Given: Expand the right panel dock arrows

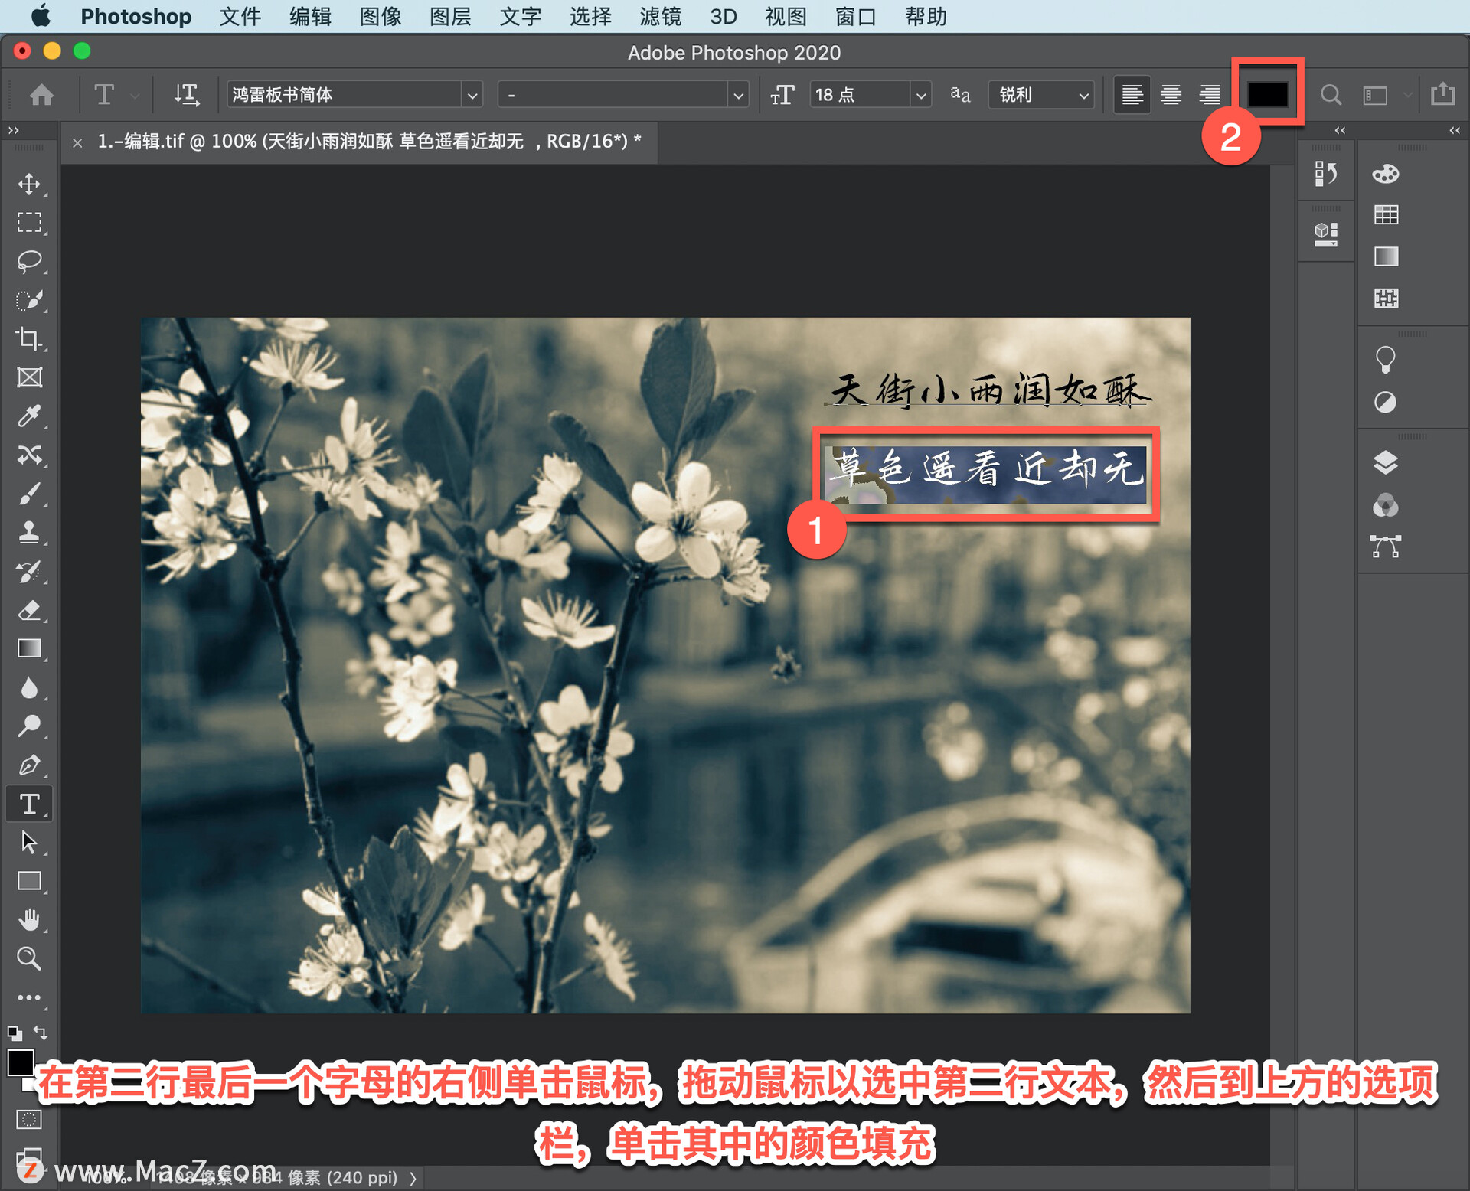Looking at the screenshot, I should point(1455,130).
